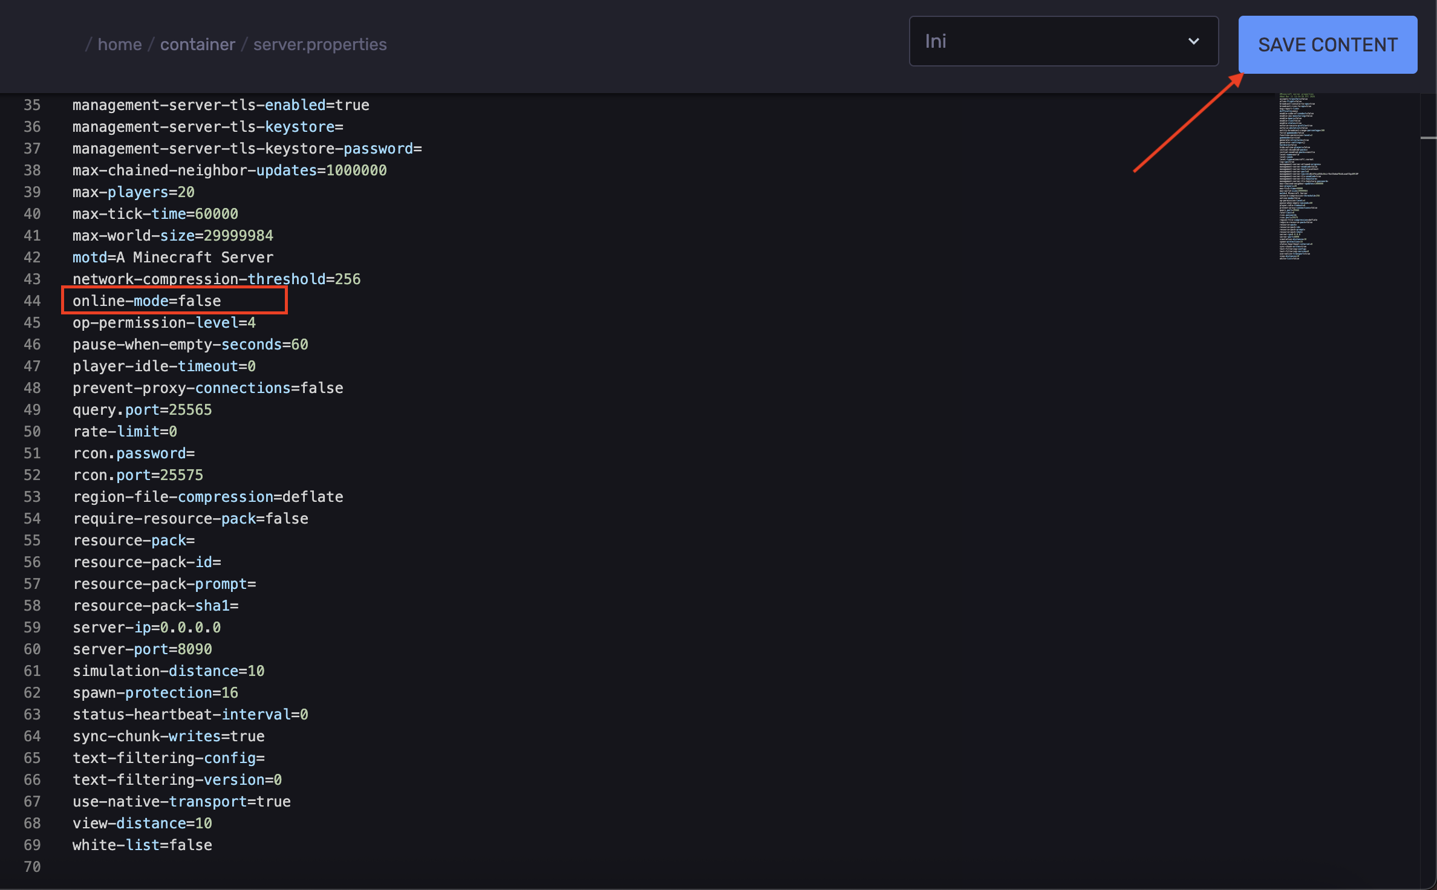The height and width of the screenshot is (890, 1437).
Task: Click the white-list=false line
Action: click(x=142, y=845)
